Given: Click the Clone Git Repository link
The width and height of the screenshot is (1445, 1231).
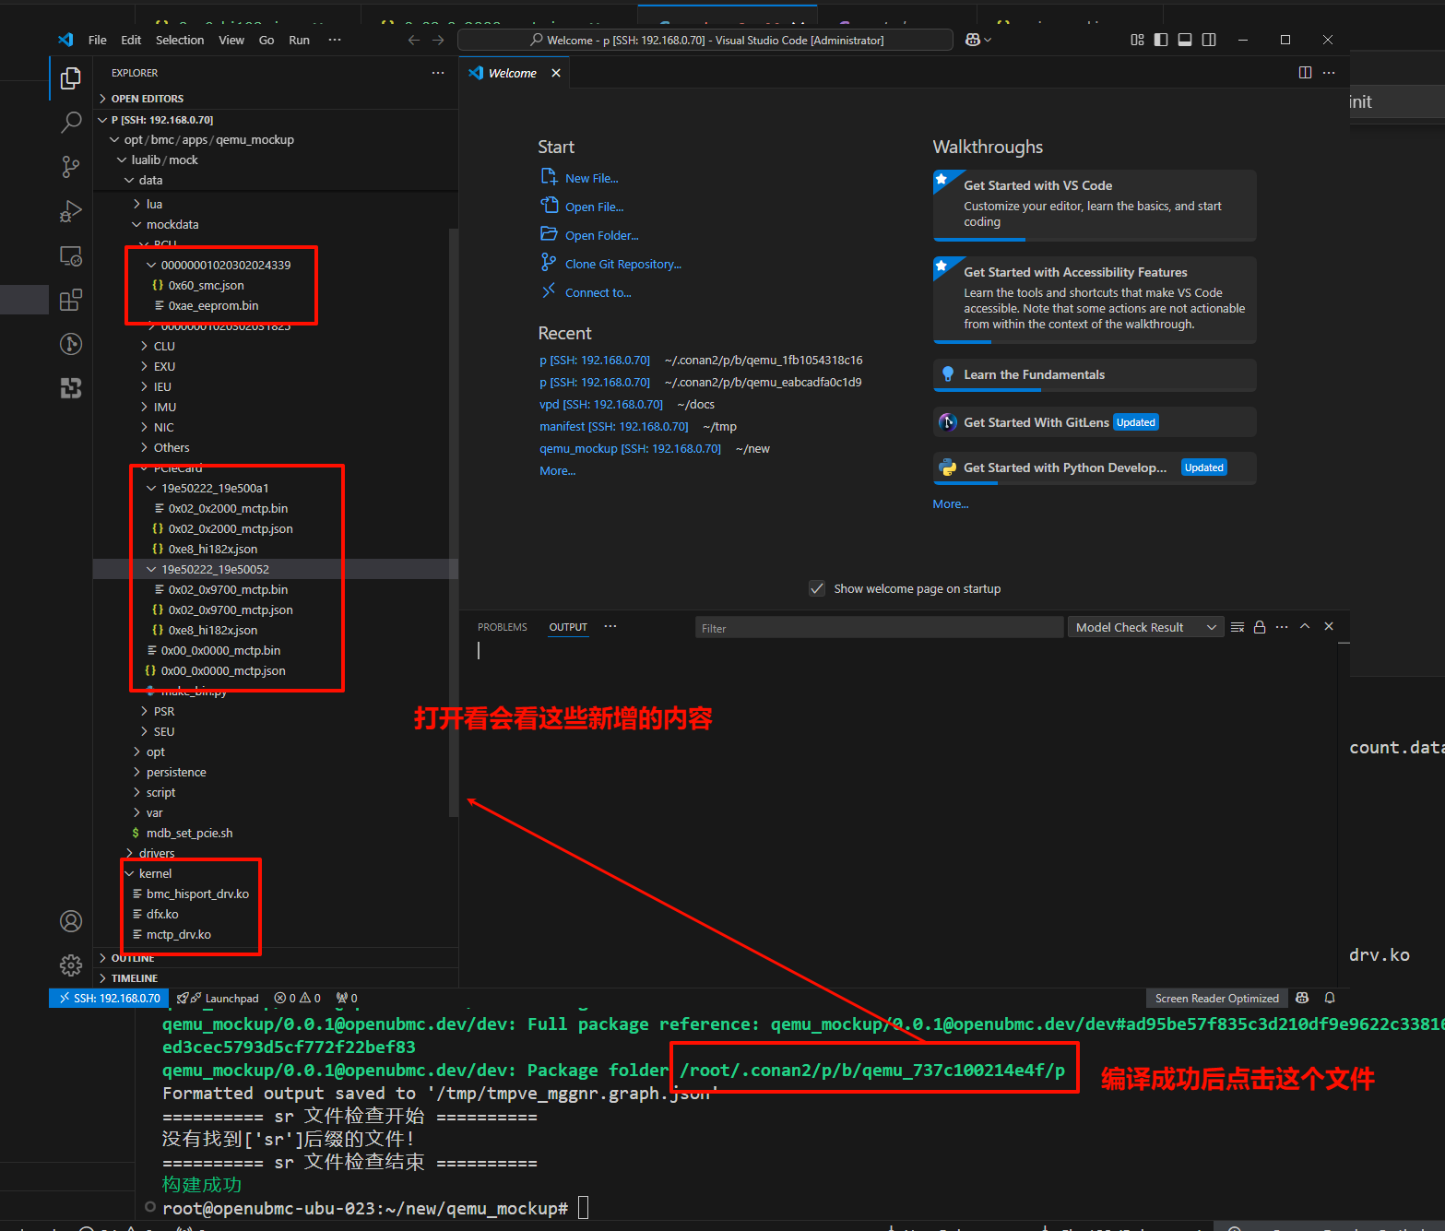Looking at the screenshot, I should (622, 265).
